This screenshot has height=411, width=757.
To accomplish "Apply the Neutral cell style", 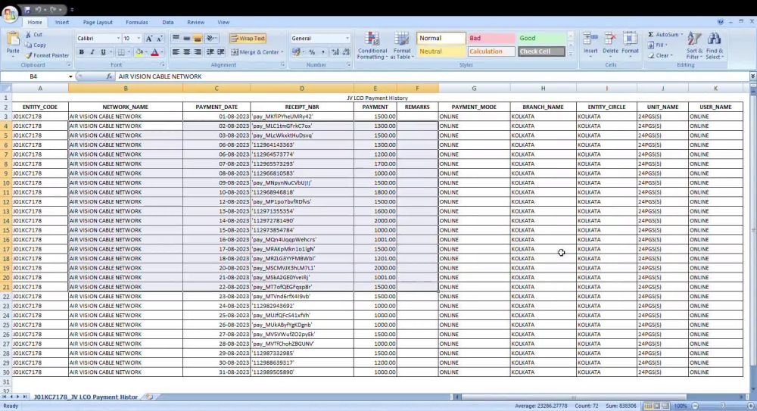I will [441, 51].
